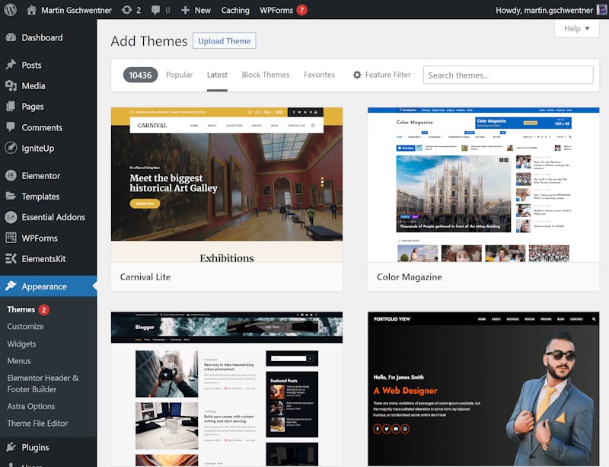Click the Templates folder icon

[x=11, y=196]
